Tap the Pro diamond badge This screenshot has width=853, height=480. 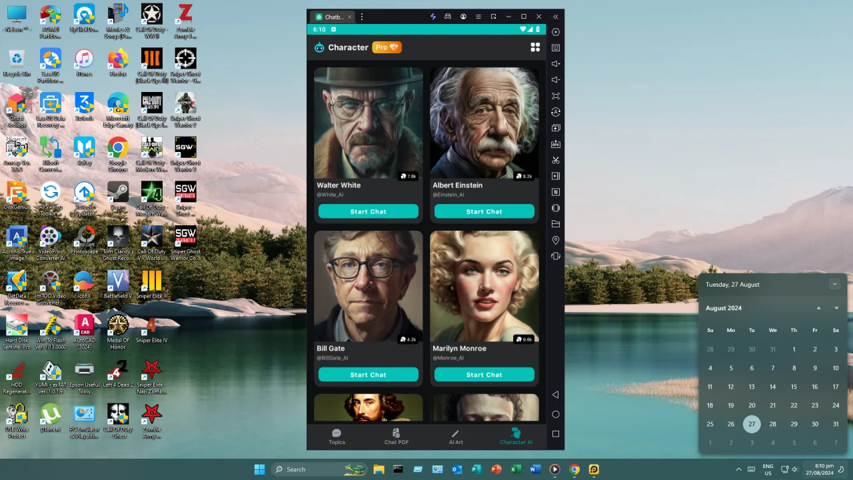click(387, 47)
